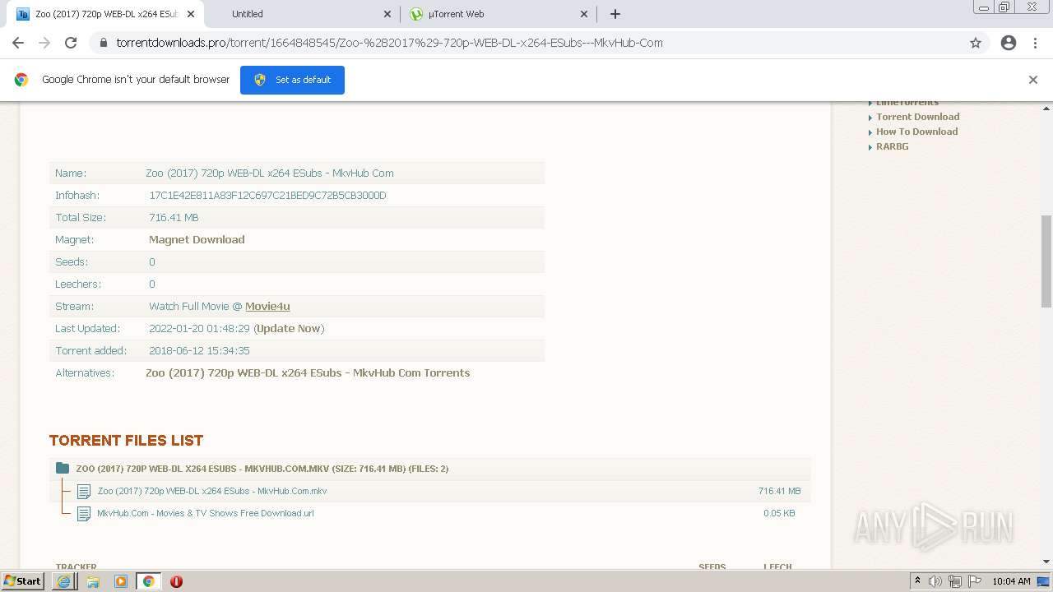
Task: Open the Zoo (2017) alternatives Torrents link
Action: [x=308, y=373]
